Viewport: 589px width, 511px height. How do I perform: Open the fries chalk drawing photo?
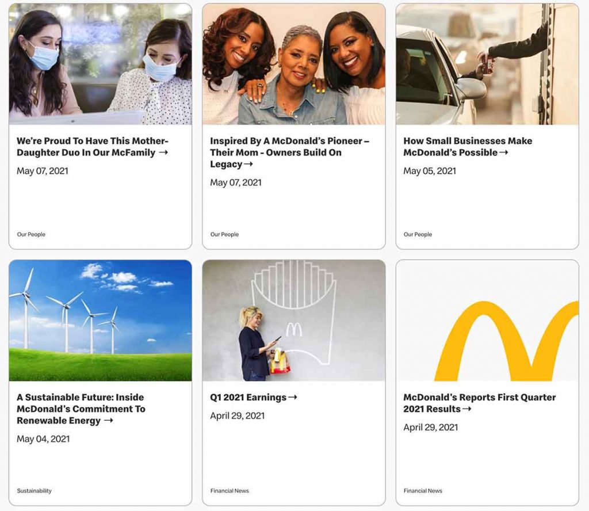click(294, 320)
